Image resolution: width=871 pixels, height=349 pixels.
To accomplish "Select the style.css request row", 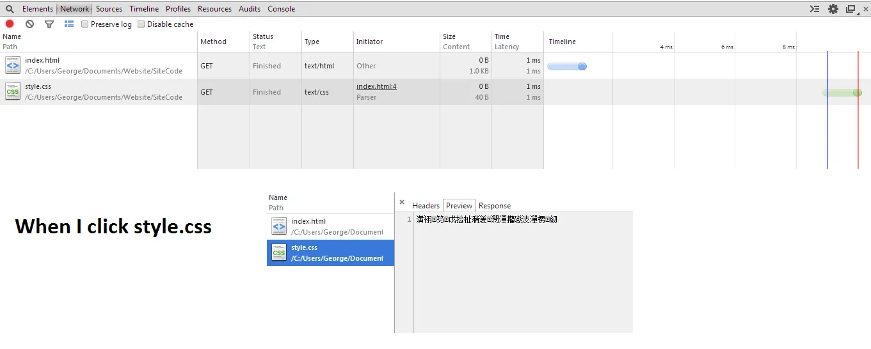I will click(435, 92).
